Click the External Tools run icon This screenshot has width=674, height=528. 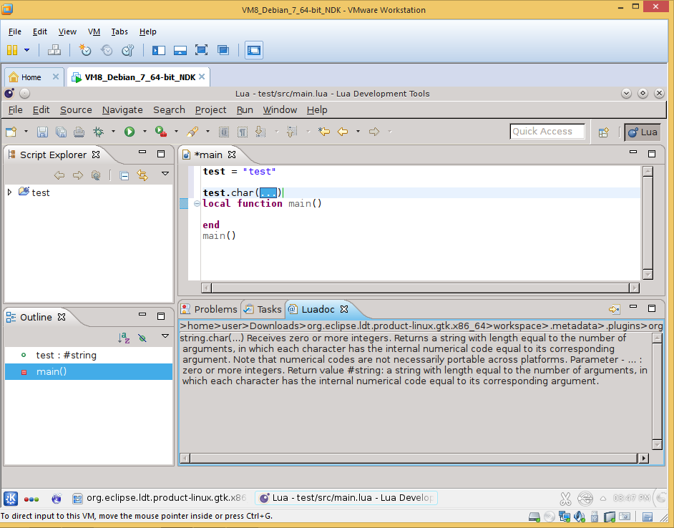[x=161, y=132]
